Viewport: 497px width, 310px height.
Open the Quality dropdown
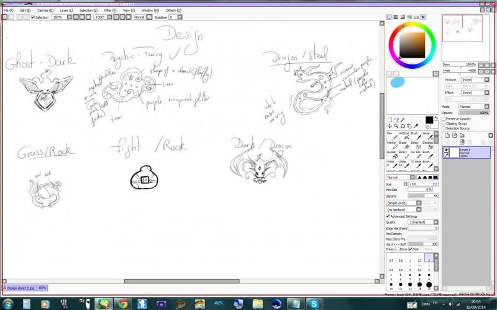tap(423, 223)
